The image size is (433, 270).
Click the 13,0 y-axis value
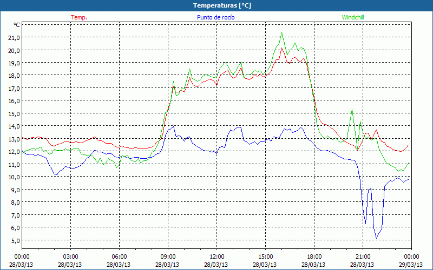(15, 139)
